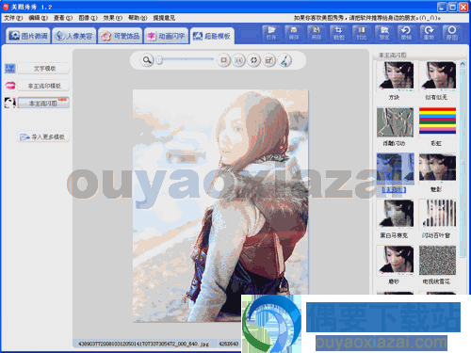Click the 对比 (Compare) toolbar icon

[x=362, y=33]
